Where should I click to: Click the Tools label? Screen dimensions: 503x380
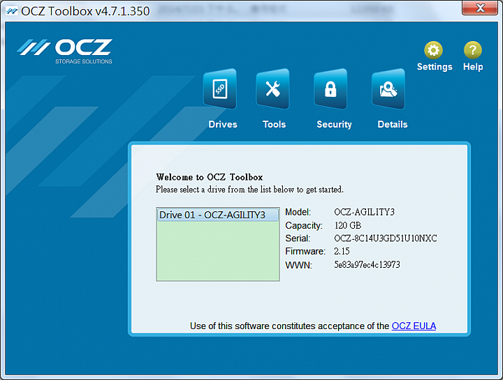coord(274,124)
